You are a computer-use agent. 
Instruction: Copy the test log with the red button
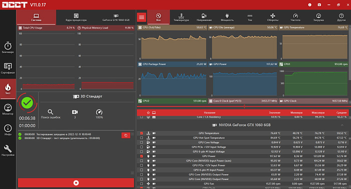[126, 135]
